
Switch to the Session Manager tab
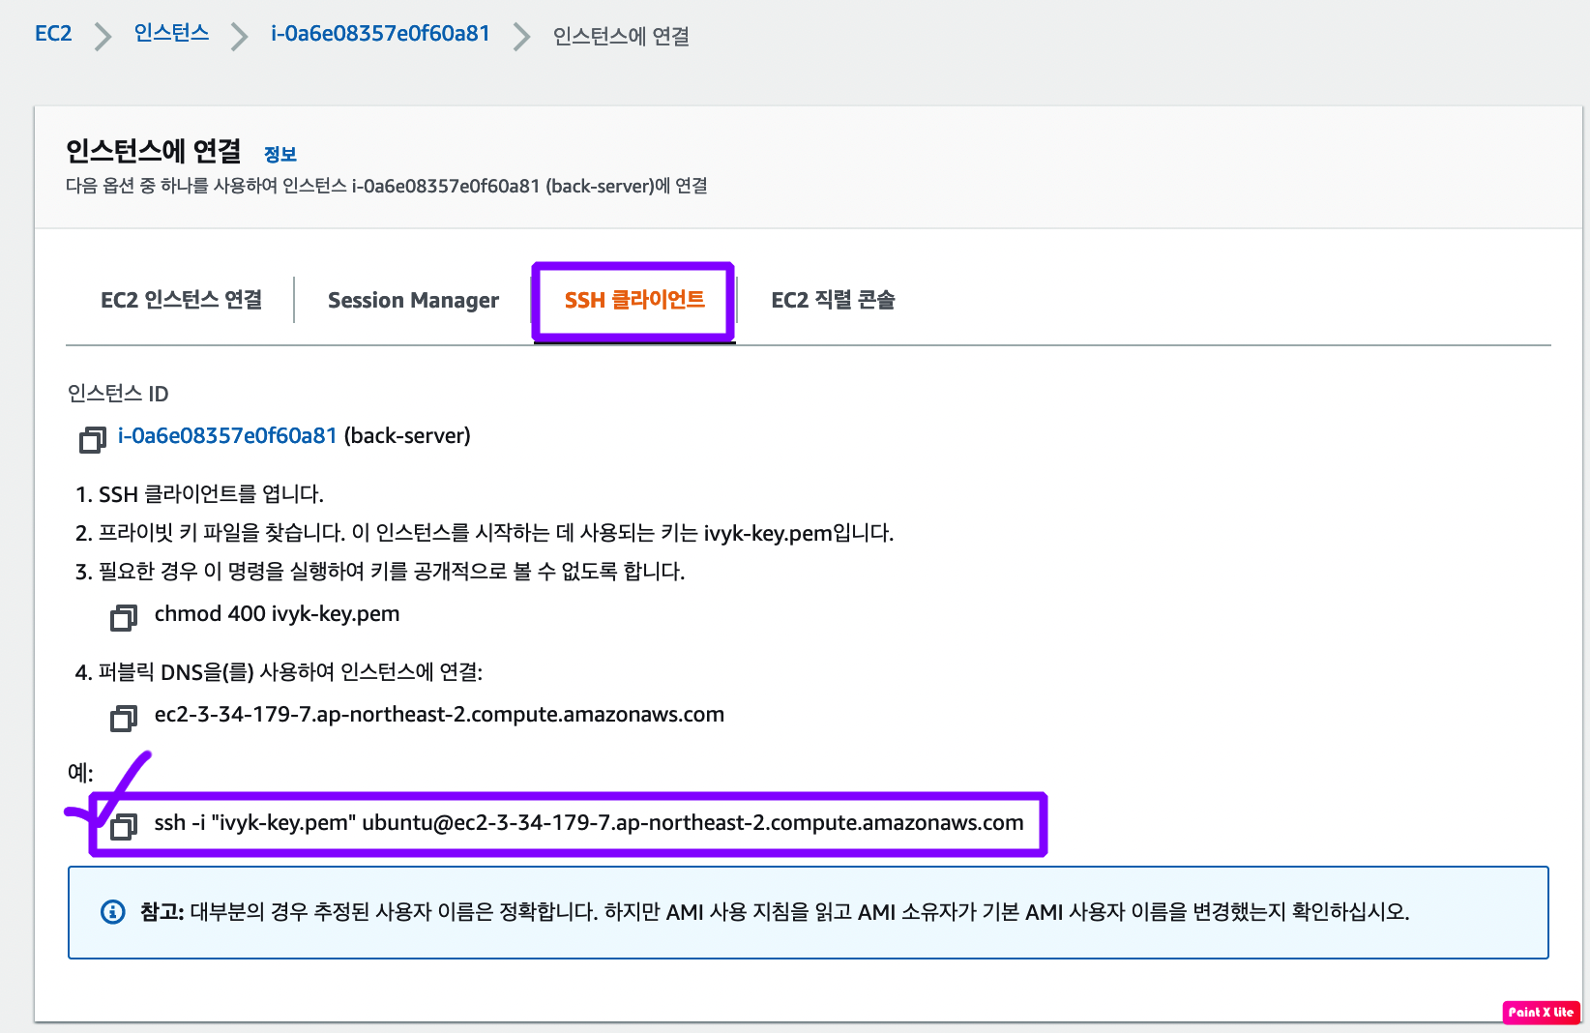[414, 300]
